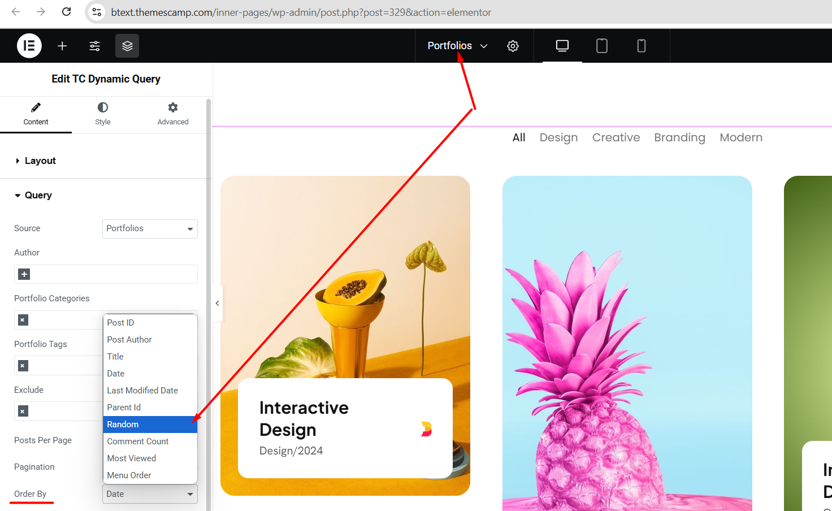Click the Interactive Design title
832x511 pixels.
point(304,419)
